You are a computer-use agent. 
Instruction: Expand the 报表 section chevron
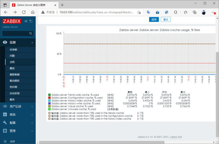pyautogui.click(x=32, y=115)
